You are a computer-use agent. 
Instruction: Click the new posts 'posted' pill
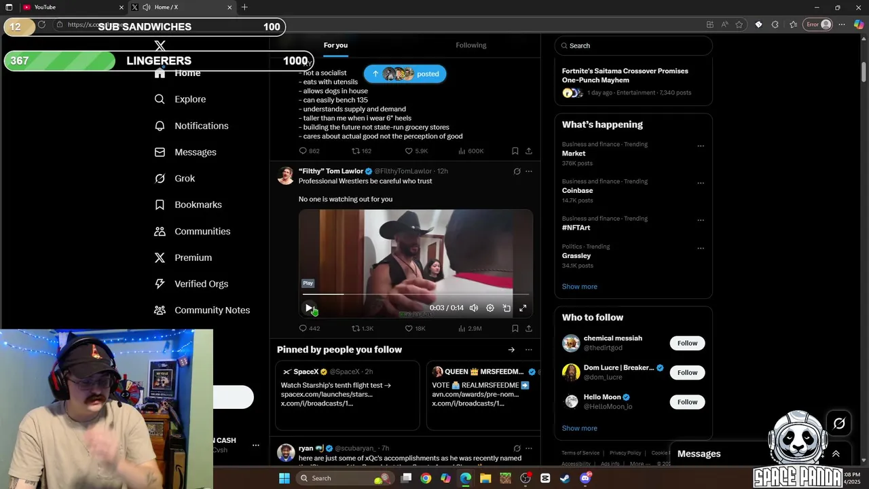point(405,74)
